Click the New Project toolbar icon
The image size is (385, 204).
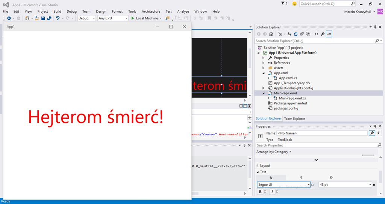pyautogui.click(x=27, y=18)
